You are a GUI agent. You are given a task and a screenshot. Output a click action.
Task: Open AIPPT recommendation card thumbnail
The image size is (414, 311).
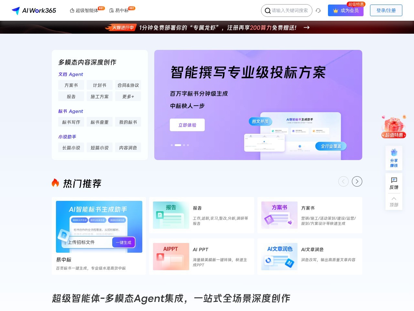(171, 257)
